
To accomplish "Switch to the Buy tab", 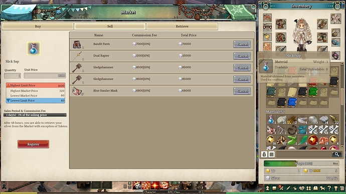I will [38, 26].
